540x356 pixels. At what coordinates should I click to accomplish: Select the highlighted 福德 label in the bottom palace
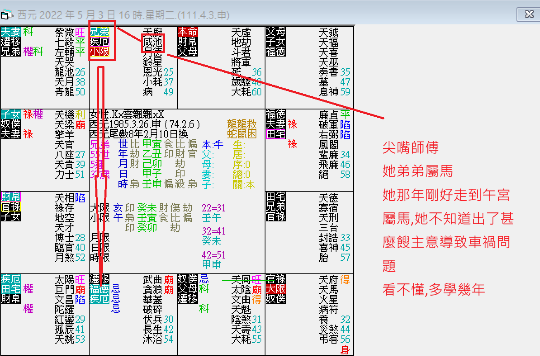100,289
